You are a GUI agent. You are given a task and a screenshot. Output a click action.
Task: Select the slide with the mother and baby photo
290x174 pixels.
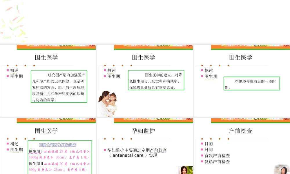[x=145, y=81]
